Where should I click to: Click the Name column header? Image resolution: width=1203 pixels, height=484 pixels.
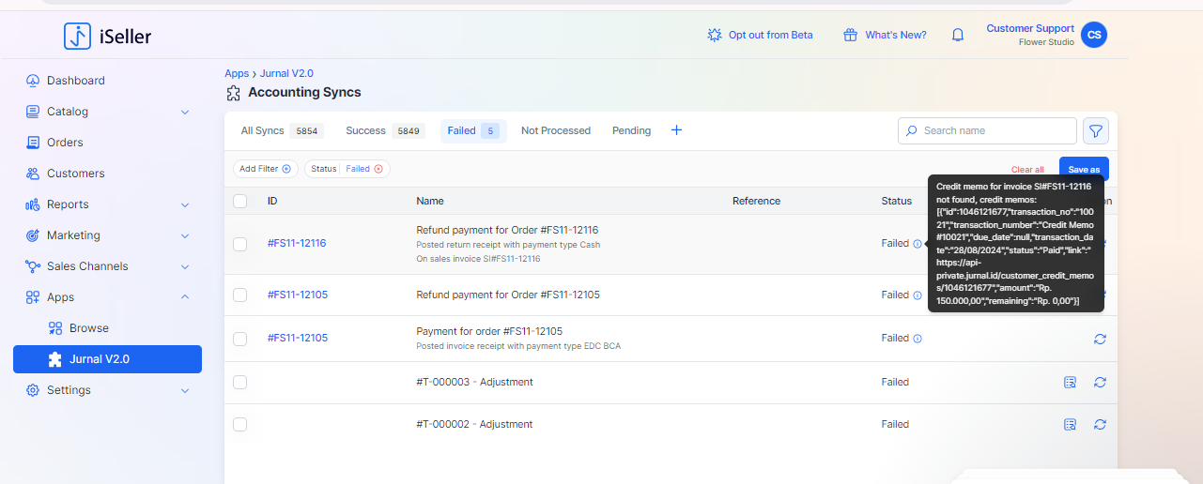point(430,201)
